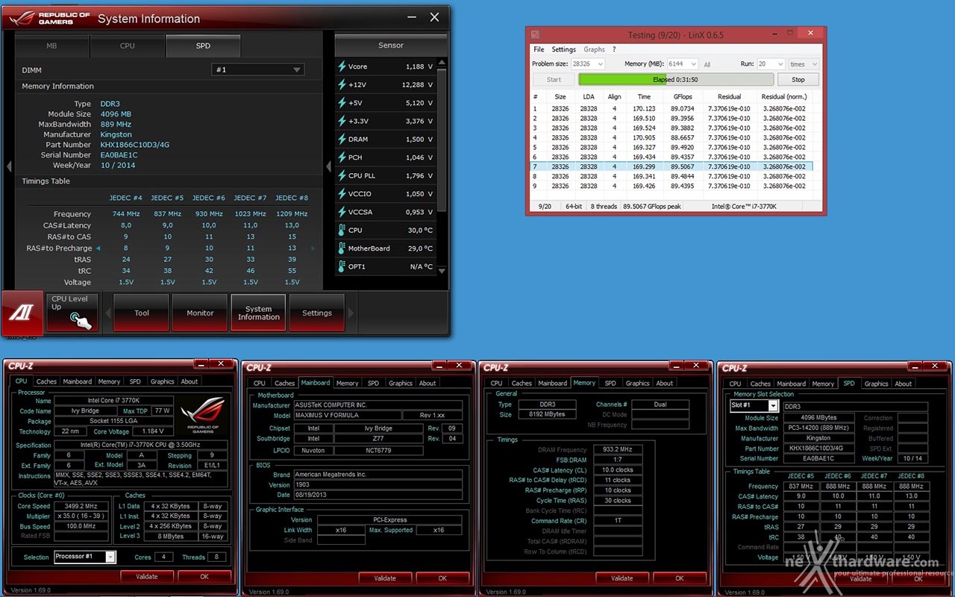Select LinX result row 7
The width and height of the screenshot is (955, 597).
[x=671, y=166]
